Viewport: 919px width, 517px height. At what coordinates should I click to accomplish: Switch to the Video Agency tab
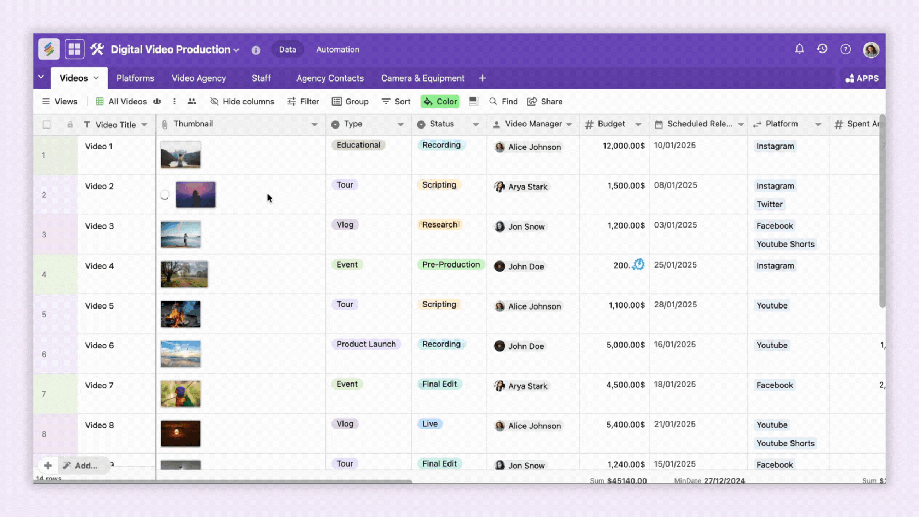tap(199, 78)
